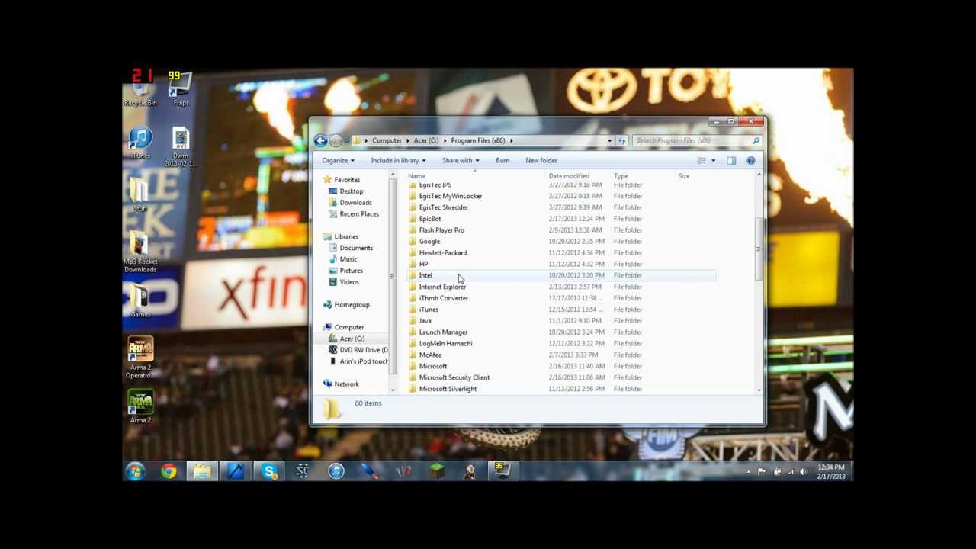
Task: Open Recent Places in navigation pane
Action: 359,213
